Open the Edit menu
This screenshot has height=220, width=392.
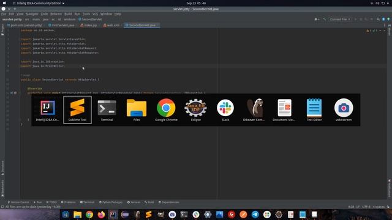(x=12, y=14)
